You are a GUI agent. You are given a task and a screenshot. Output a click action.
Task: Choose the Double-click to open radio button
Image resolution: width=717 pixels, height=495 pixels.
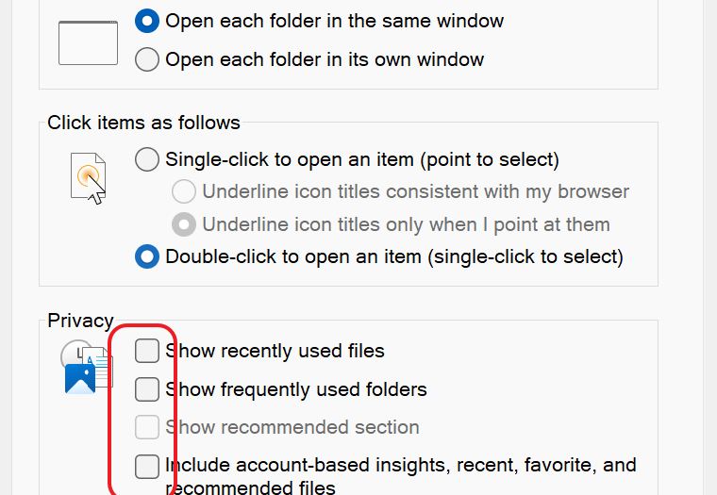[147, 256]
